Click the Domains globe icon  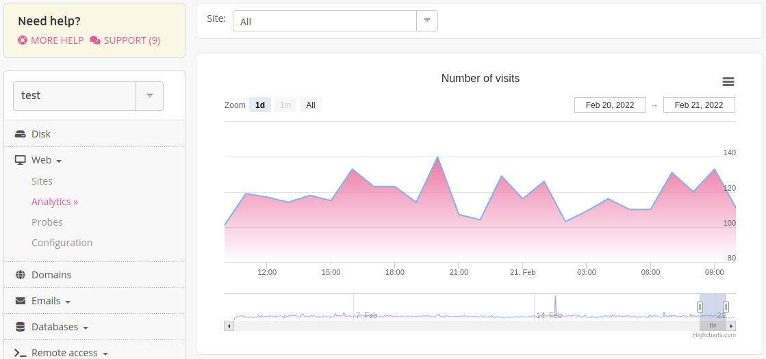point(21,275)
